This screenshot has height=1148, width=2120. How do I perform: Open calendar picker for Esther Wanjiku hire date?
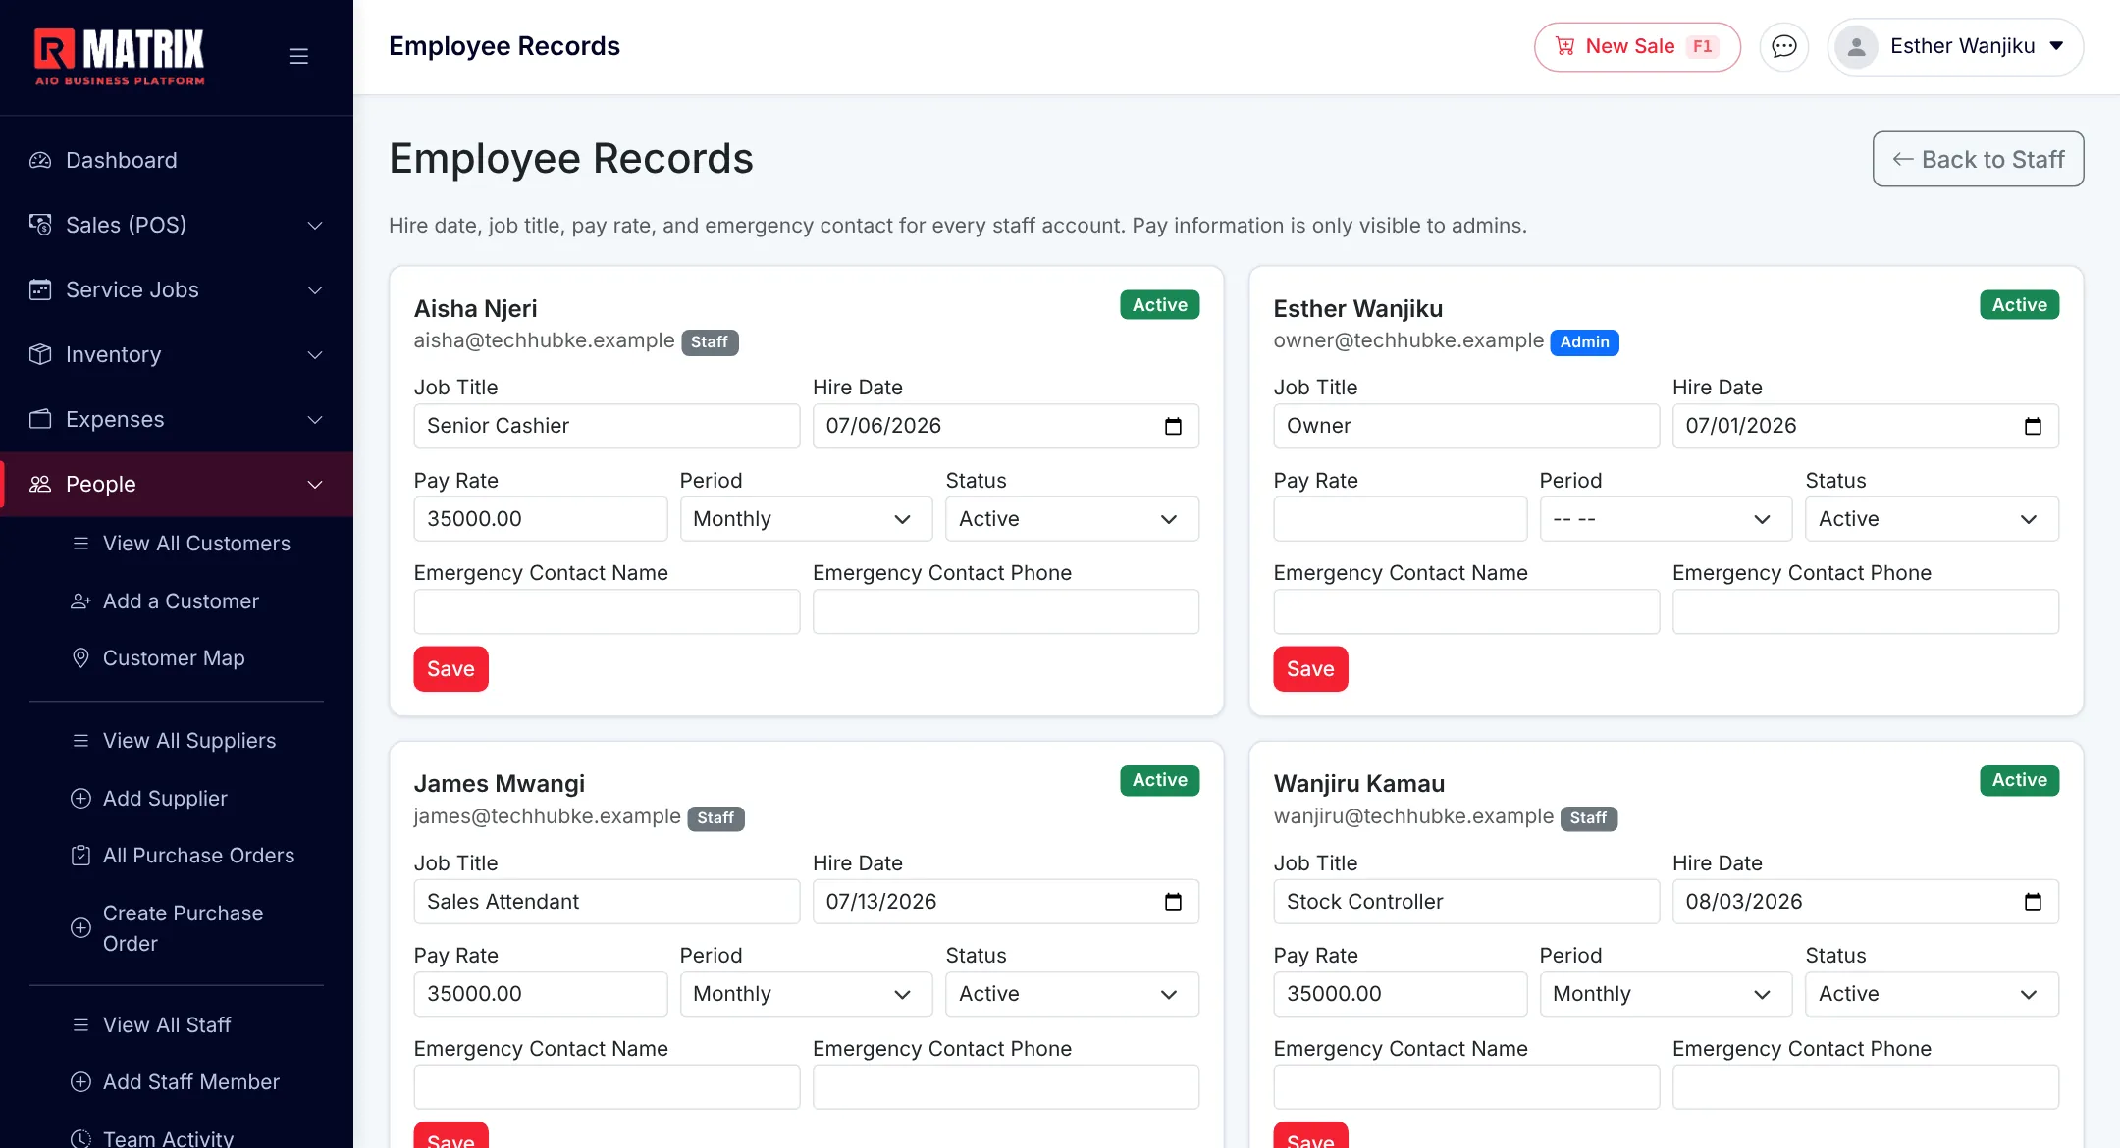click(2033, 426)
